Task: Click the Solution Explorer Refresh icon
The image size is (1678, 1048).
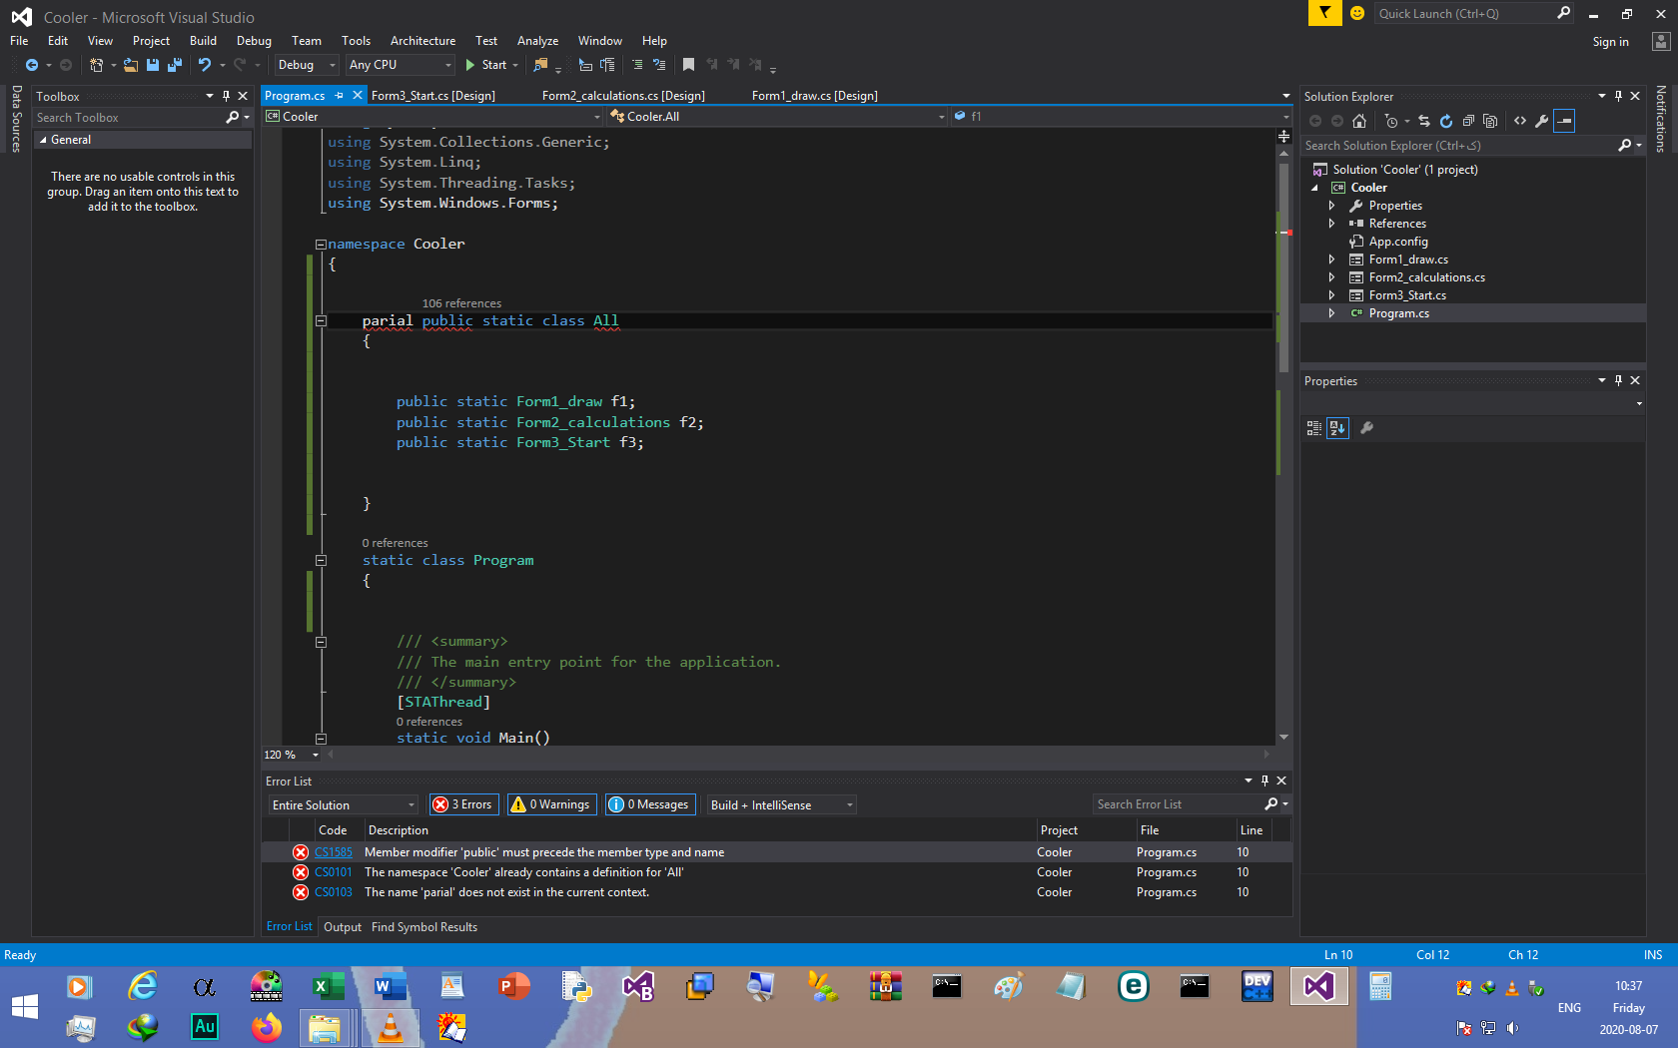Action: (x=1445, y=121)
